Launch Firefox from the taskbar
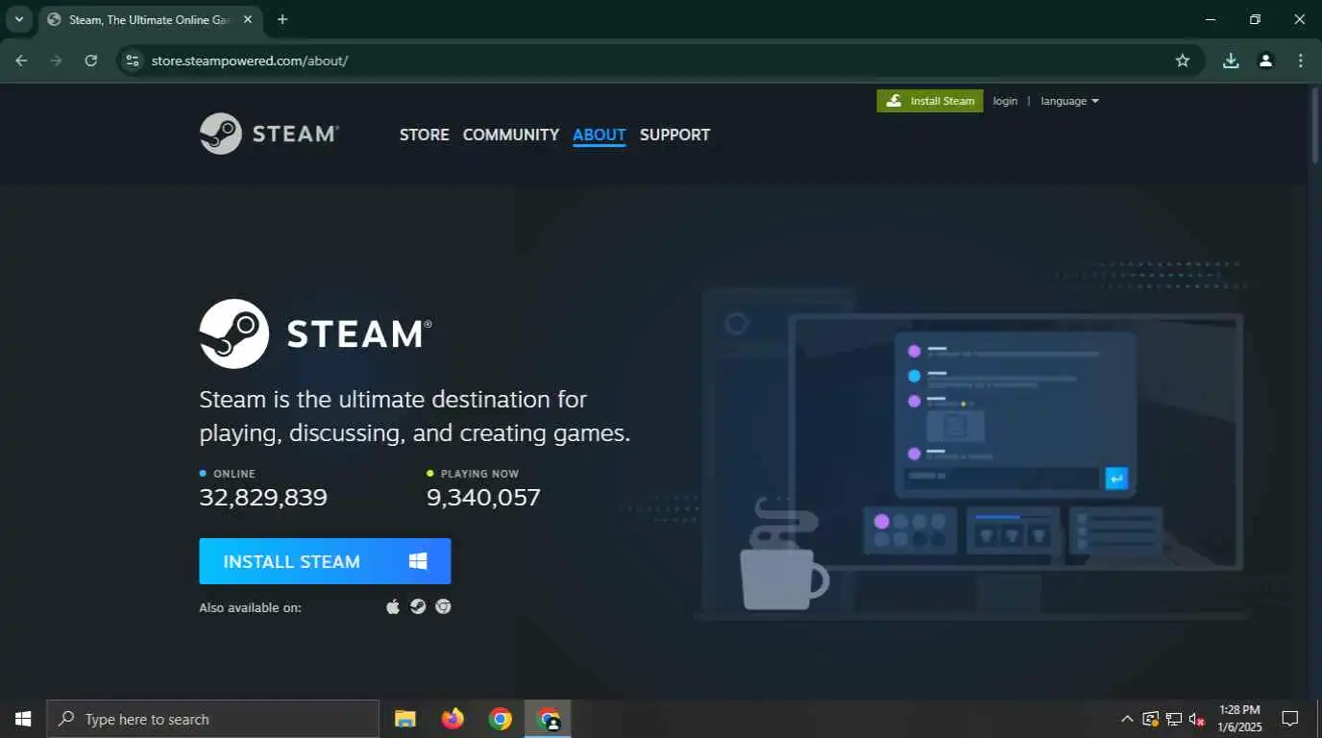The width and height of the screenshot is (1322, 738). [x=453, y=719]
